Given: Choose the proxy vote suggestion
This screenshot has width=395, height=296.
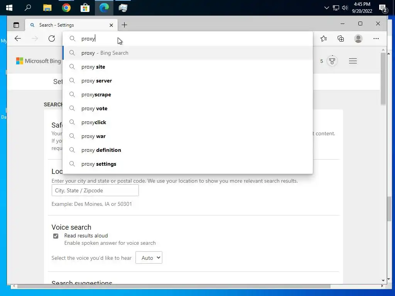Looking at the screenshot, I should click(188, 108).
